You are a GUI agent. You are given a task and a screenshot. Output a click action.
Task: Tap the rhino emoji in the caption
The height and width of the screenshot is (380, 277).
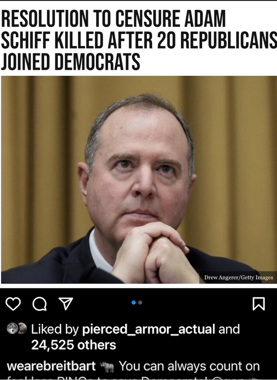[x=107, y=367]
